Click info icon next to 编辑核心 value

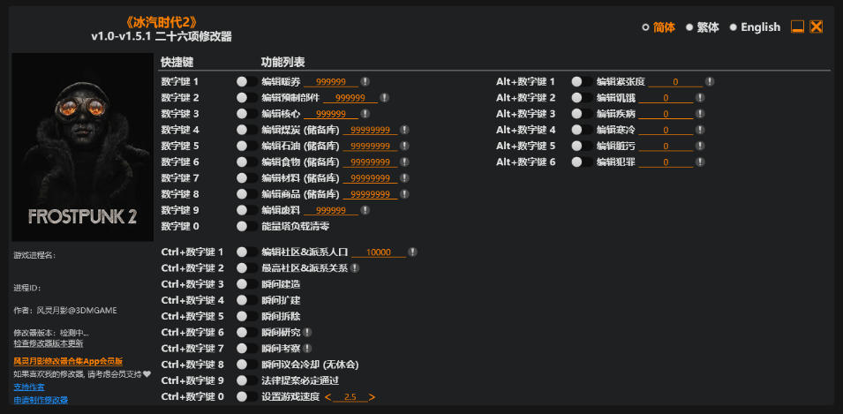tap(365, 114)
